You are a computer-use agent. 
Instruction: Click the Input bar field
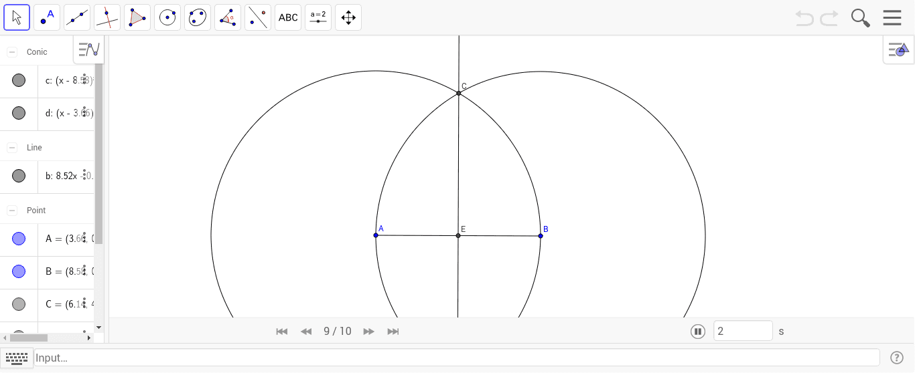point(456,358)
